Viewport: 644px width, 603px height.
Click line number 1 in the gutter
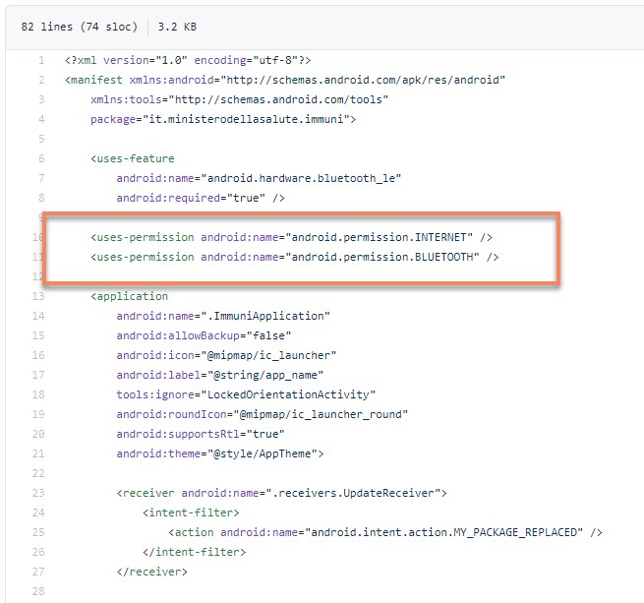(41, 60)
